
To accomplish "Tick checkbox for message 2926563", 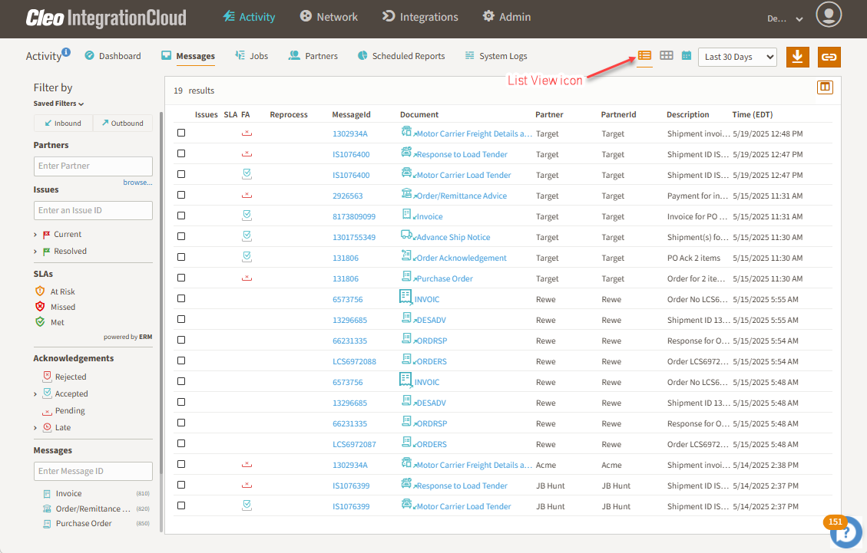I will coord(180,195).
